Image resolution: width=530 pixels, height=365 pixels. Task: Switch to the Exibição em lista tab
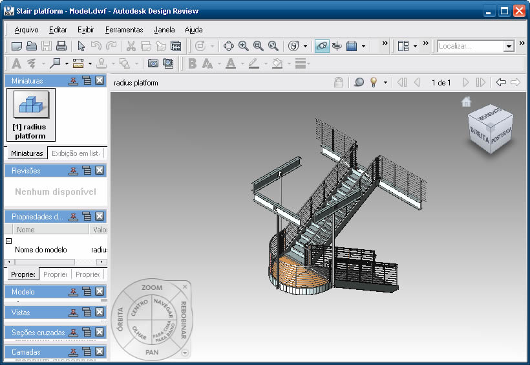click(x=76, y=153)
